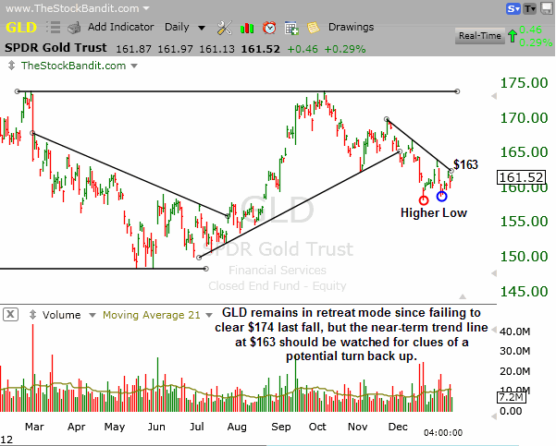Open the Drawings menu
This screenshot has height=446, width=556.
tap(351, 27)
